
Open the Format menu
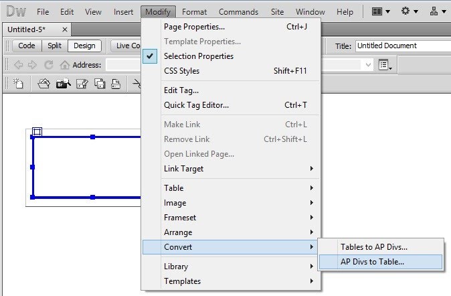point(194,12)
